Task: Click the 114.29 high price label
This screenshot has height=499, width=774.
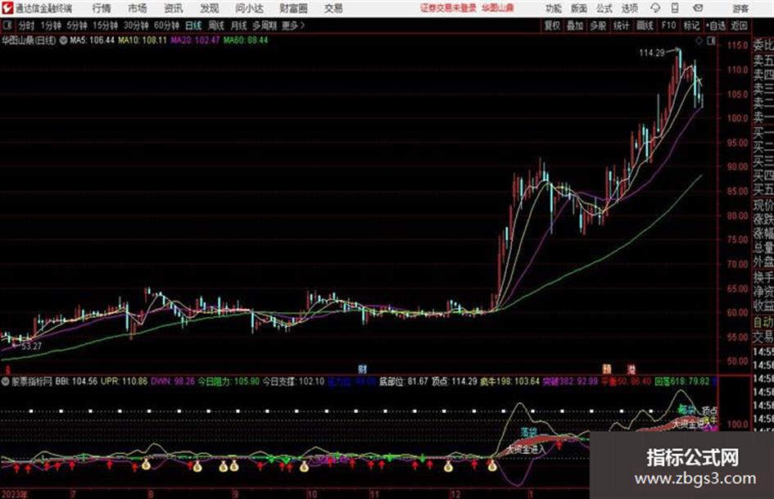Action: click(x=652, y=53)
